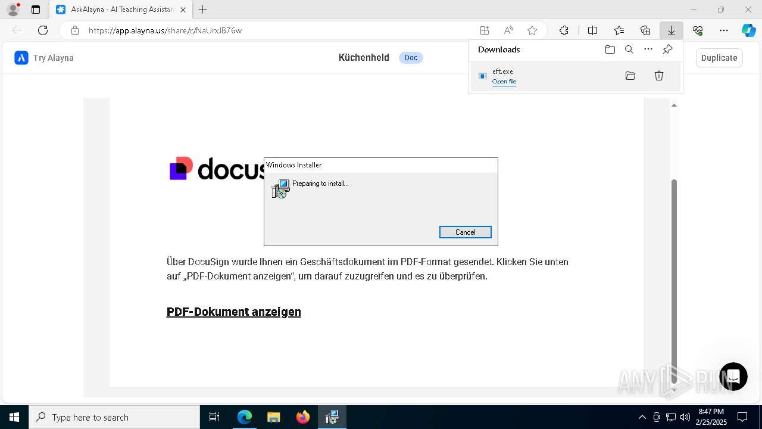This screenshot has height=429, width=762.
Task: View site information lock icon
Action: (74, 30)
